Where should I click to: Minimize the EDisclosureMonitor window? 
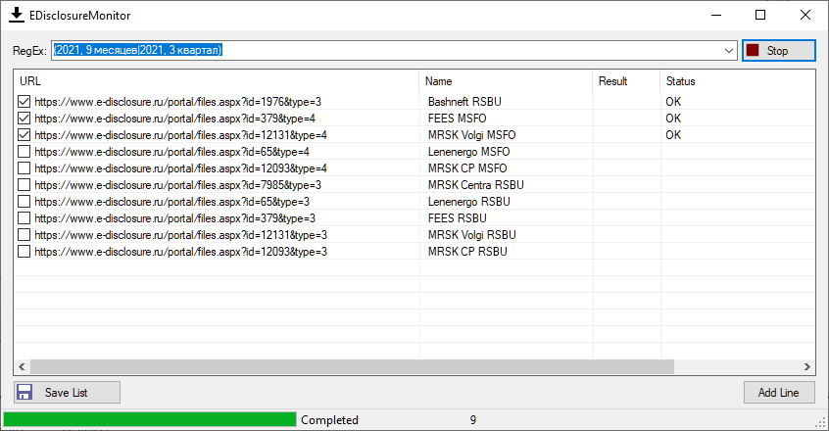[x=716, y=15]
